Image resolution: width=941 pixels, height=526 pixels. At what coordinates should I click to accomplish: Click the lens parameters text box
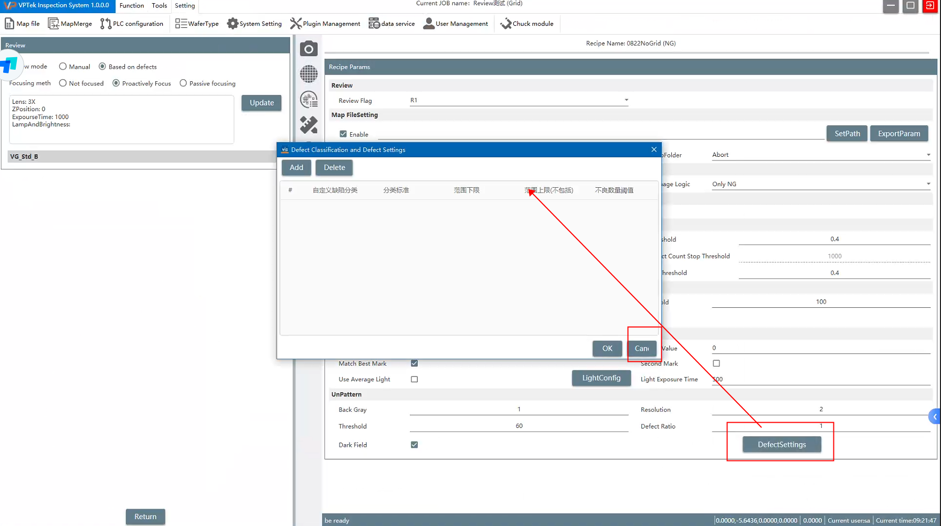pos(122,120)
